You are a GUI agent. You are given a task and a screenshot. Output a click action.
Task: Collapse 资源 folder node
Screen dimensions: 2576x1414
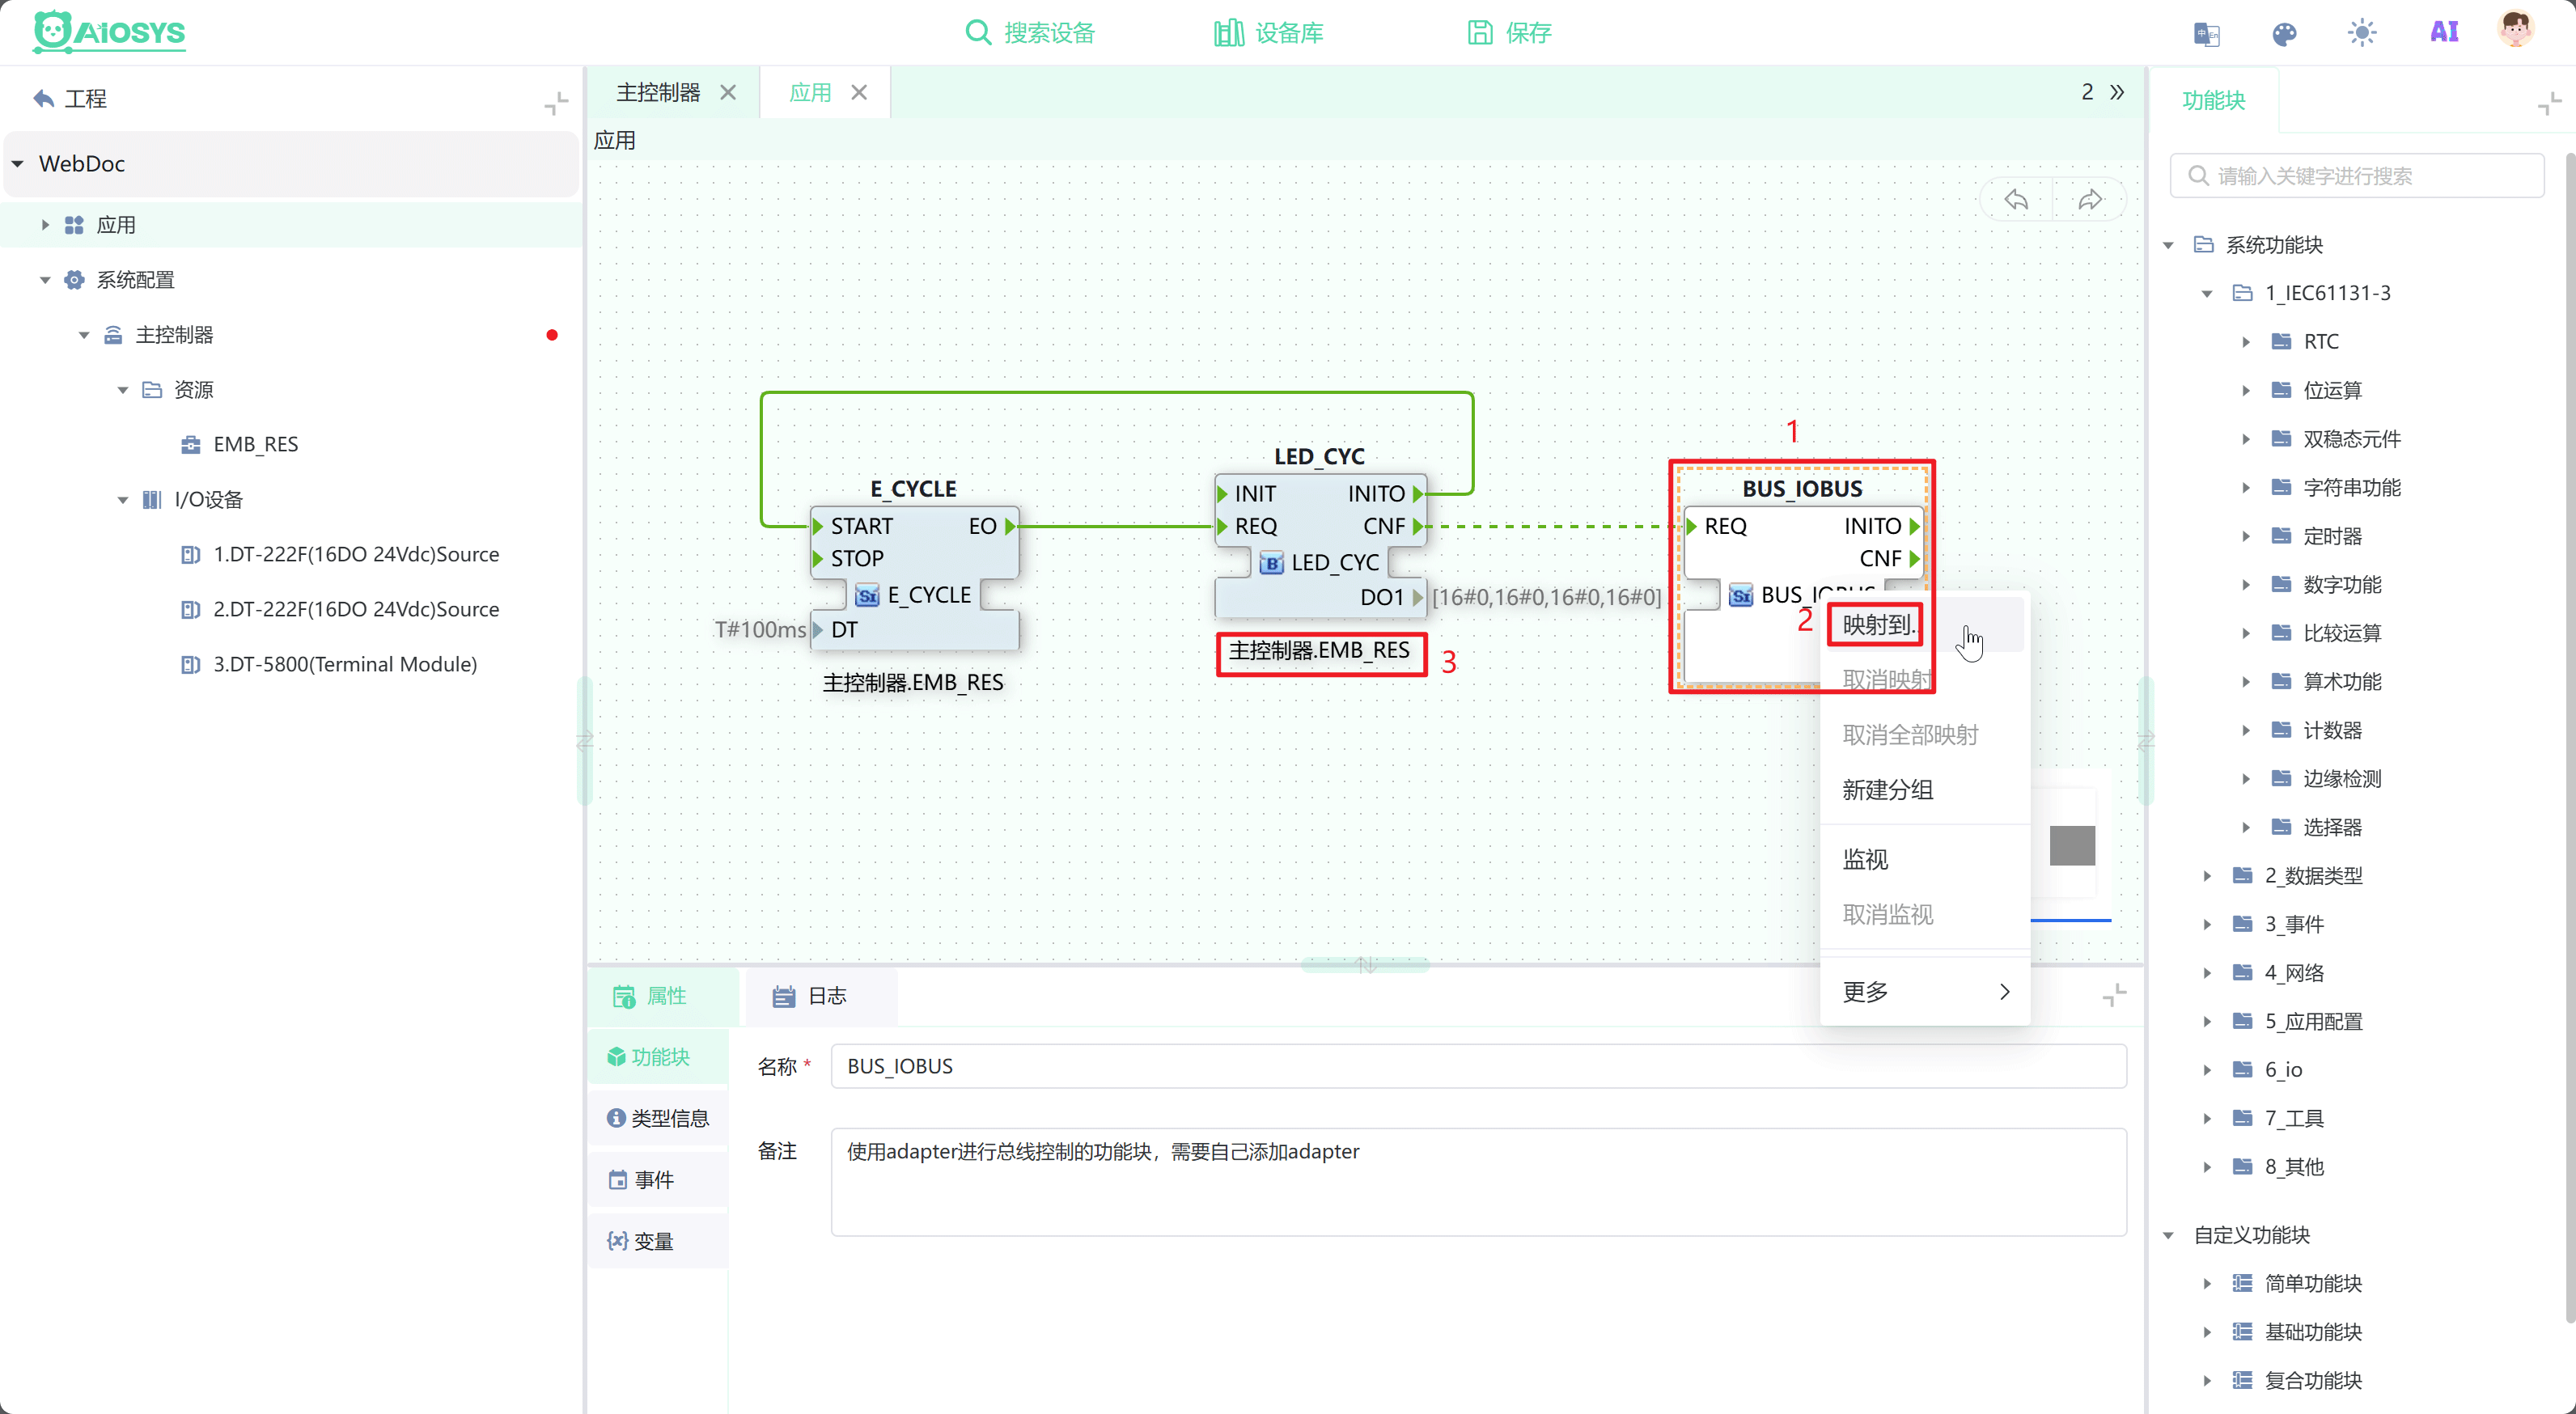pyautogui.click(x=123, y=390)
